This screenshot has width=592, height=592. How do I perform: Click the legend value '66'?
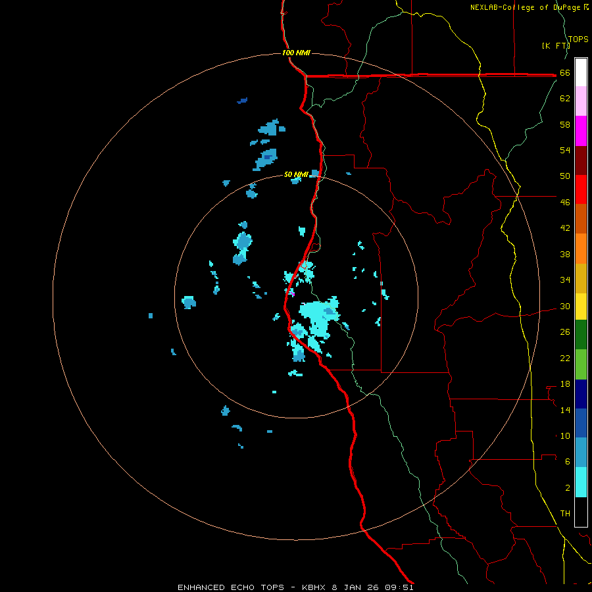click(565, 73)
